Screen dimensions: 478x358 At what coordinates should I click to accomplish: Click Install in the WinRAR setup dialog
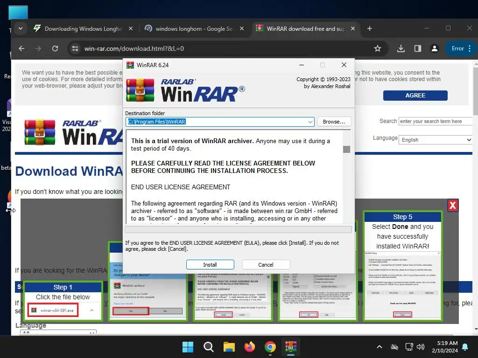click(210, 265)
